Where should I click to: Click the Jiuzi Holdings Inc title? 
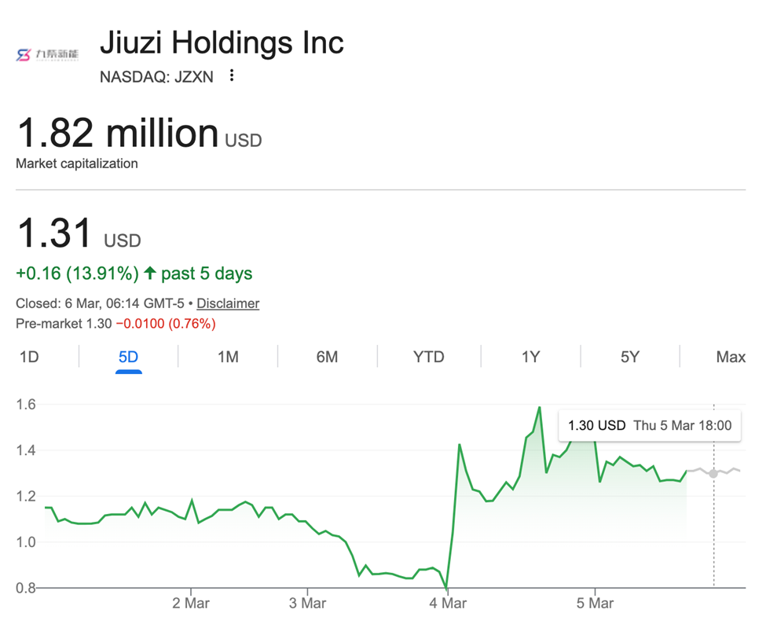222,42
